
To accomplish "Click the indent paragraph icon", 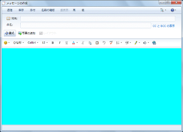I will pyautogui.click(x=127, y=43).
